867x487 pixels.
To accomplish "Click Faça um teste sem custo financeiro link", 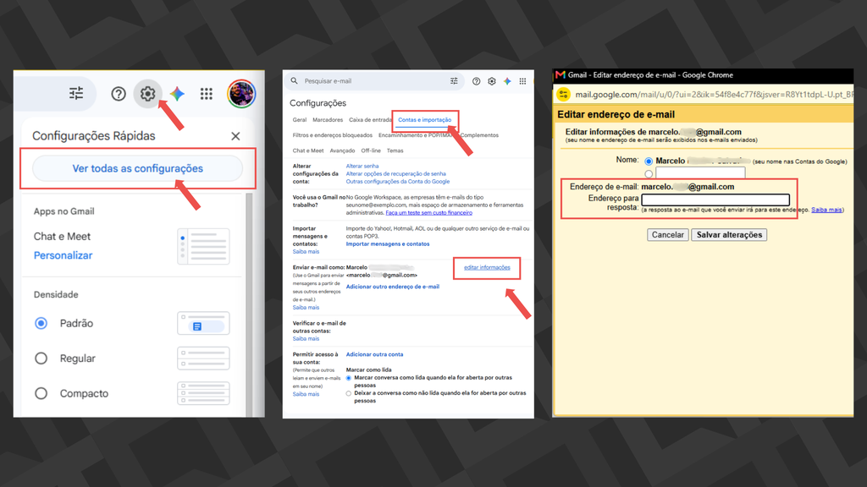I will [428, 212].
